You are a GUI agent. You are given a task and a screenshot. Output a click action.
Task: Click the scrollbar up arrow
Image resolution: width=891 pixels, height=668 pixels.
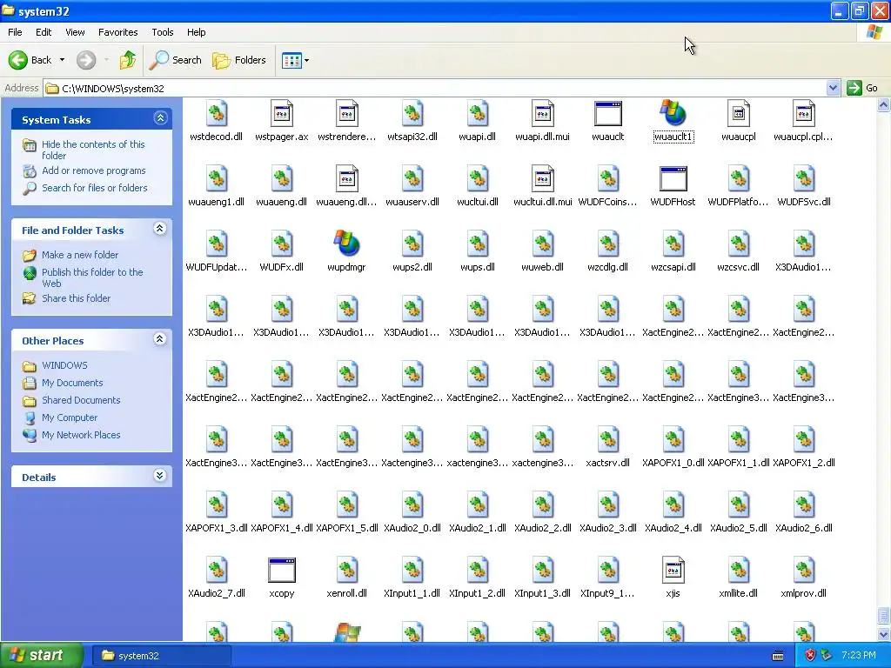click(x=884, y=104)
